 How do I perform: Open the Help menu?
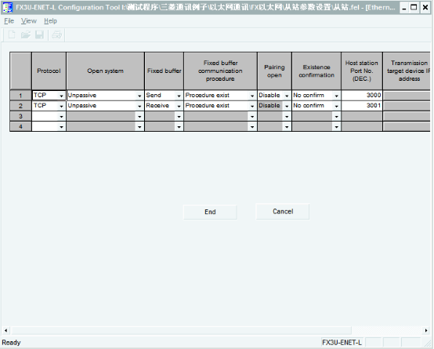pos(50,21)
